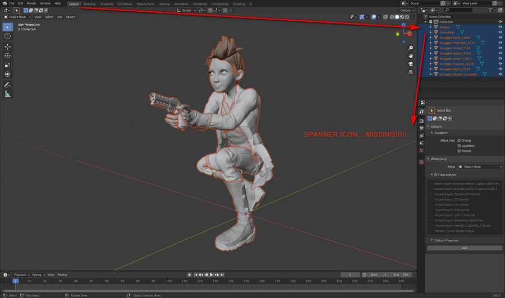The width and height of the screenshot is (505, 298).
Task: Enable the Origins checkbox
Action: [x=459, y=140]
